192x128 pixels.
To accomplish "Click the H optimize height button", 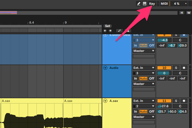I will pyautogui.click(x=182, y=13).
